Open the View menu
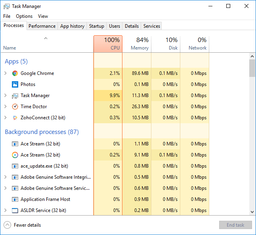The height and width of the screenshot is (235, 256). click(x=43, y=16)
